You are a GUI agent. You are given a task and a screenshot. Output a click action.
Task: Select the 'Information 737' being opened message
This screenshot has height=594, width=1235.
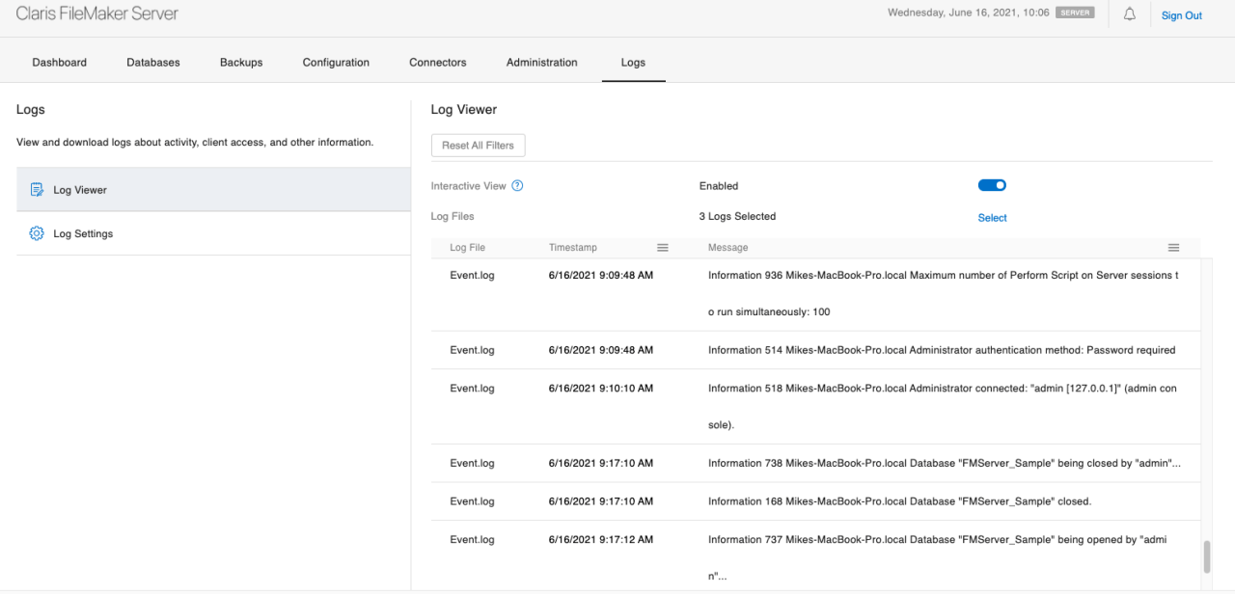tap(937, 557)
